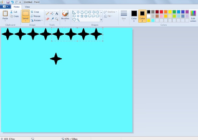Screen dimensions: 198x140
Task: Activate the Magnifier tool
Action: [x=57, y=19]
